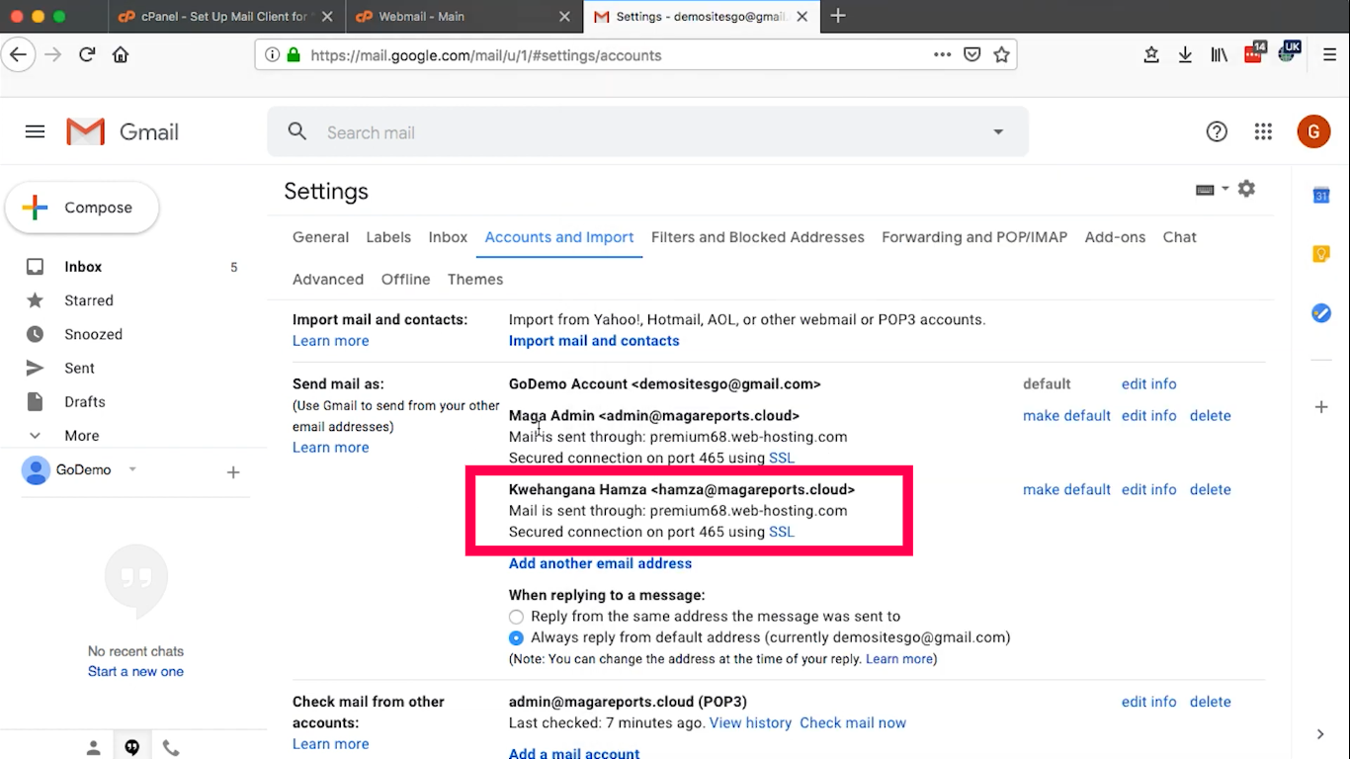
Task: Save page to Pocket icon
Action: (x=971, y=55)
